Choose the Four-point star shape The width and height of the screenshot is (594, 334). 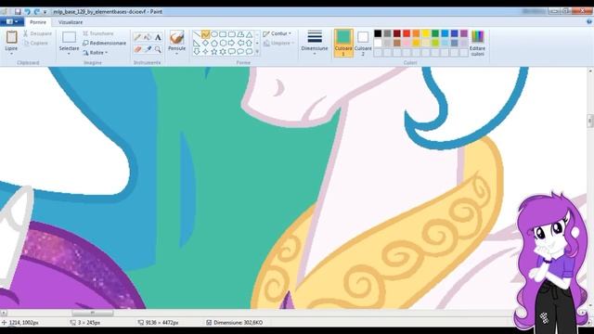click(205, 52)
